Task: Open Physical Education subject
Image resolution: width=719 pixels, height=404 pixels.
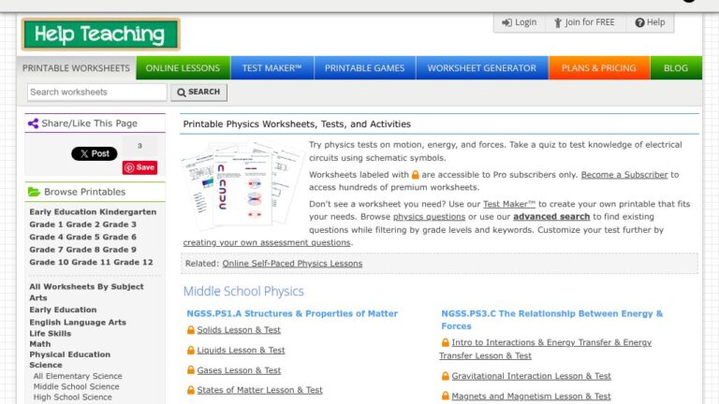Action: [x=69, y=354]
